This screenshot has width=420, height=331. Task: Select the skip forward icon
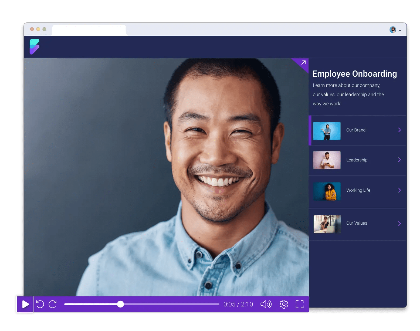pos(53,304)
